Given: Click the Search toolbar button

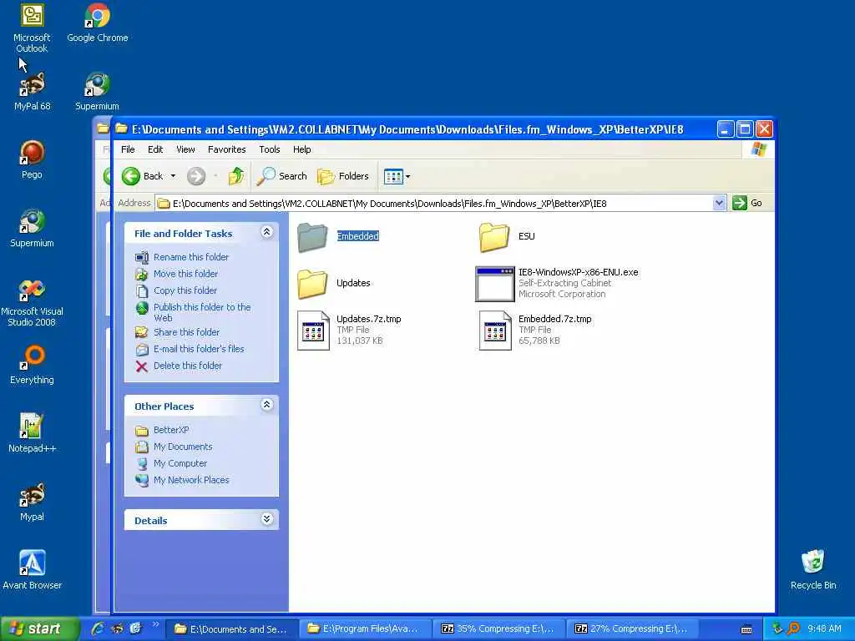Looking at the screenshot, I should (x=282, y=176).
